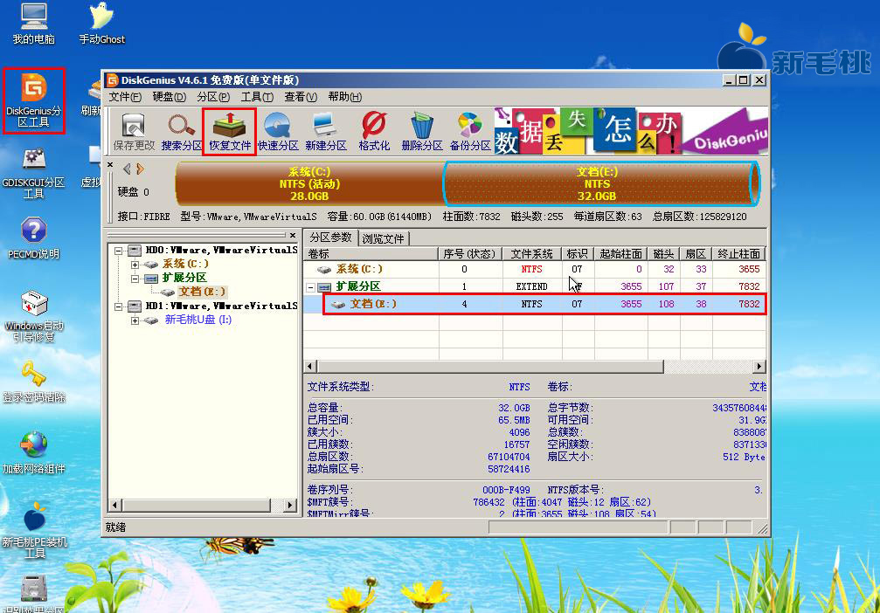Click the 起始柱面 column header
880x613 pixels.
[620, 254]
